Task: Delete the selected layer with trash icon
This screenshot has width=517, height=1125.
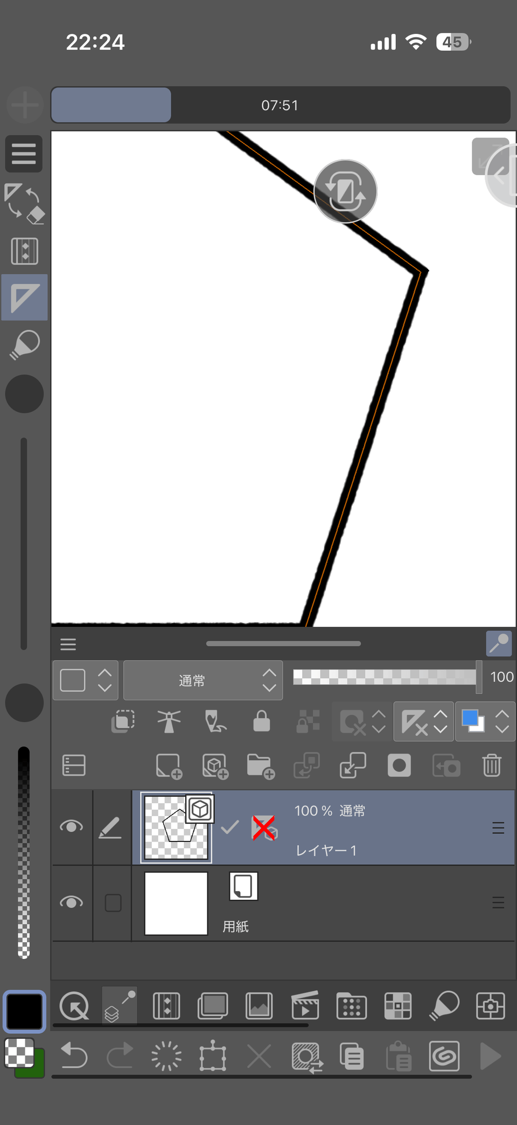Action: click(x=492, y=765)
